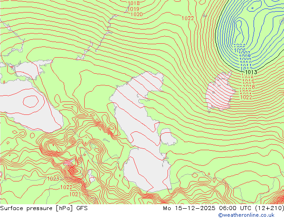Click the 1023 isobar label

(x=53, y=179)
